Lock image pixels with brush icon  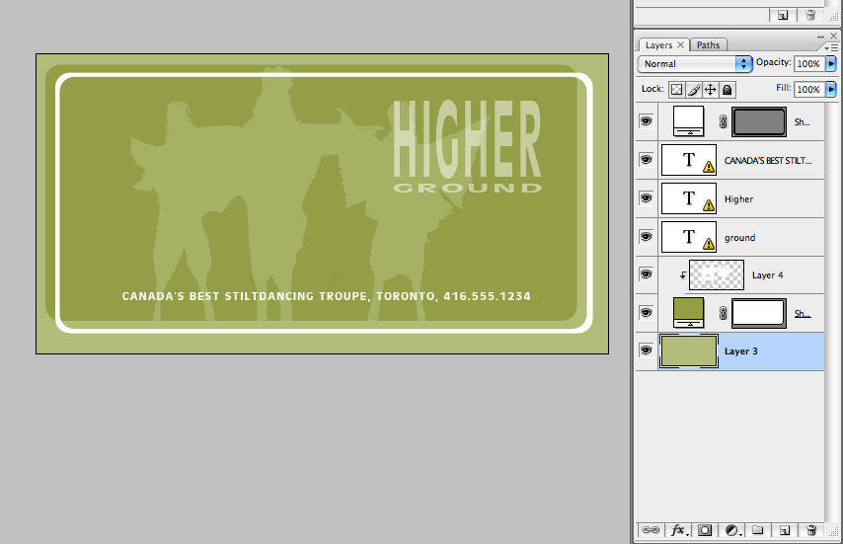(694, 89)
